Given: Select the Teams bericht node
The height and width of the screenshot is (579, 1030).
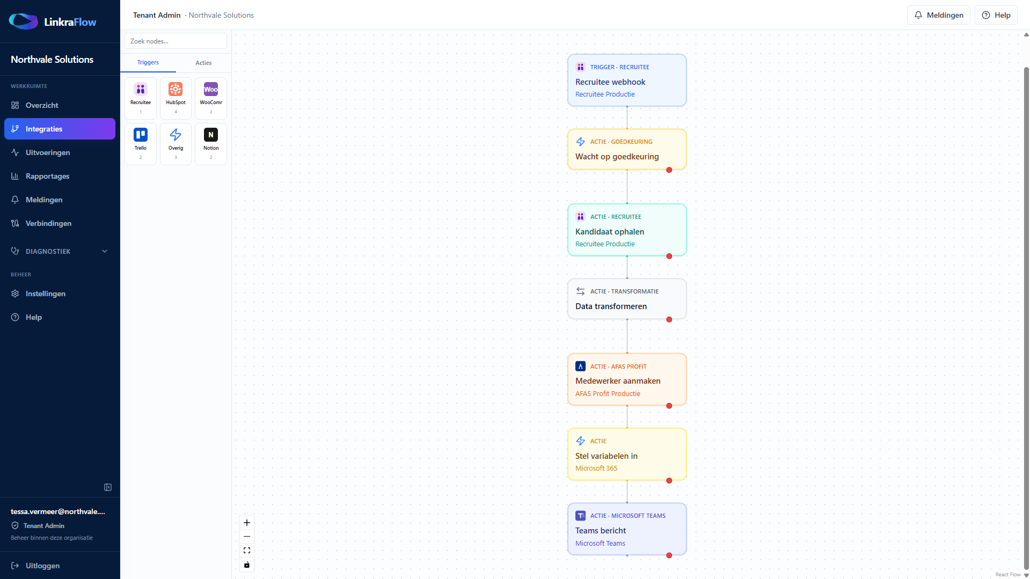Looking at the screenshot, I should click(627, 529).
